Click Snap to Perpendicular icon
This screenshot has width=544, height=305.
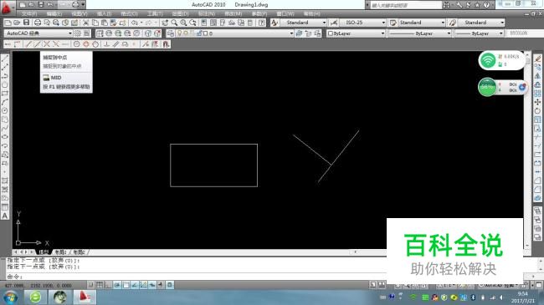tap(107, 44)
